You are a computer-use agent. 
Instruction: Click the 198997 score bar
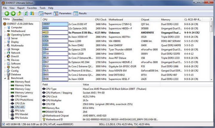click(55, 24)
